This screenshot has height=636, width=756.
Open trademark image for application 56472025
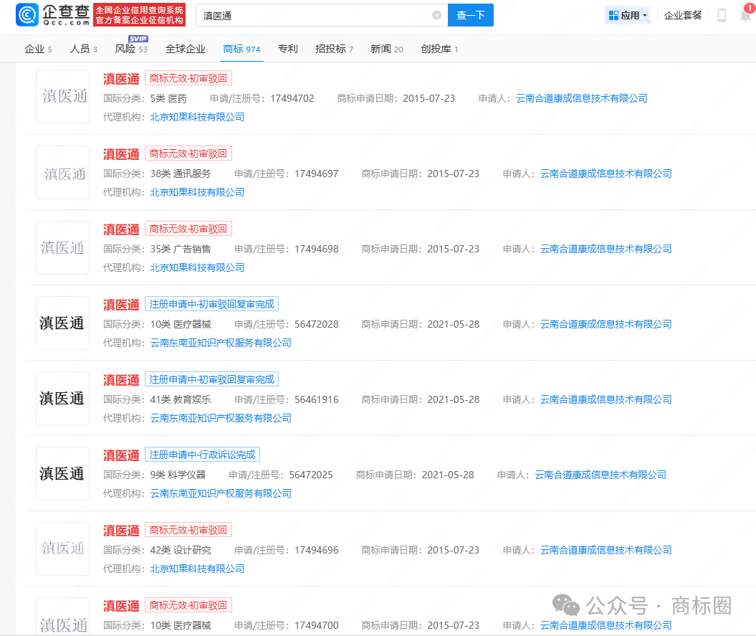pos(62,473)
